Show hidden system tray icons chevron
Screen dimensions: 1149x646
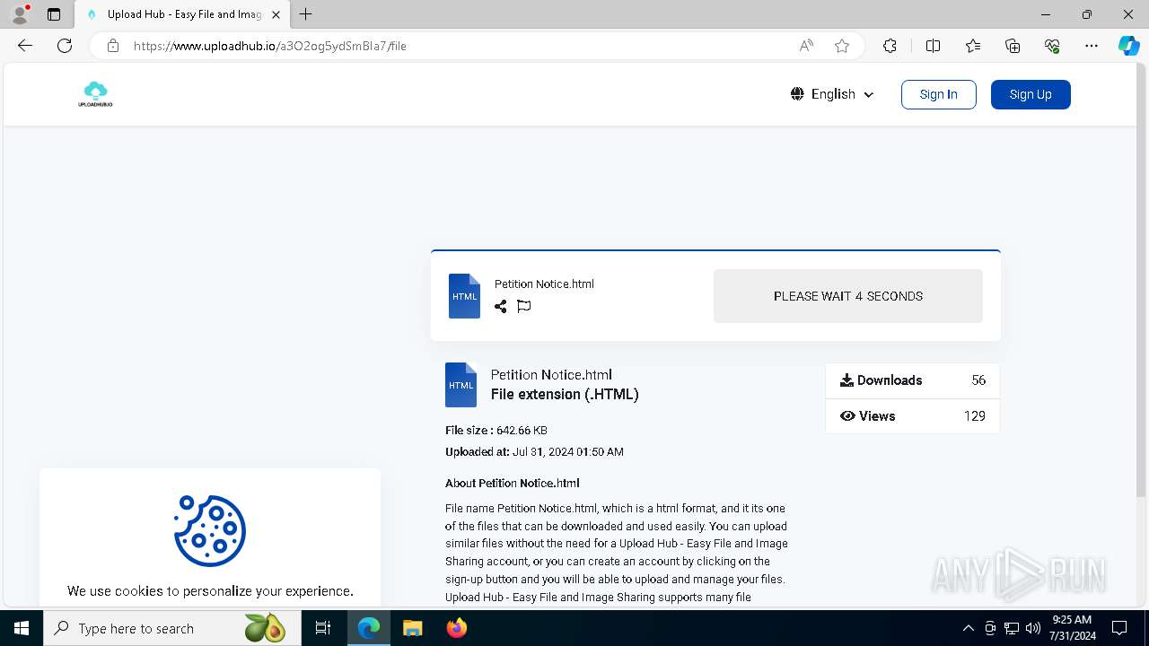[968, 628]
